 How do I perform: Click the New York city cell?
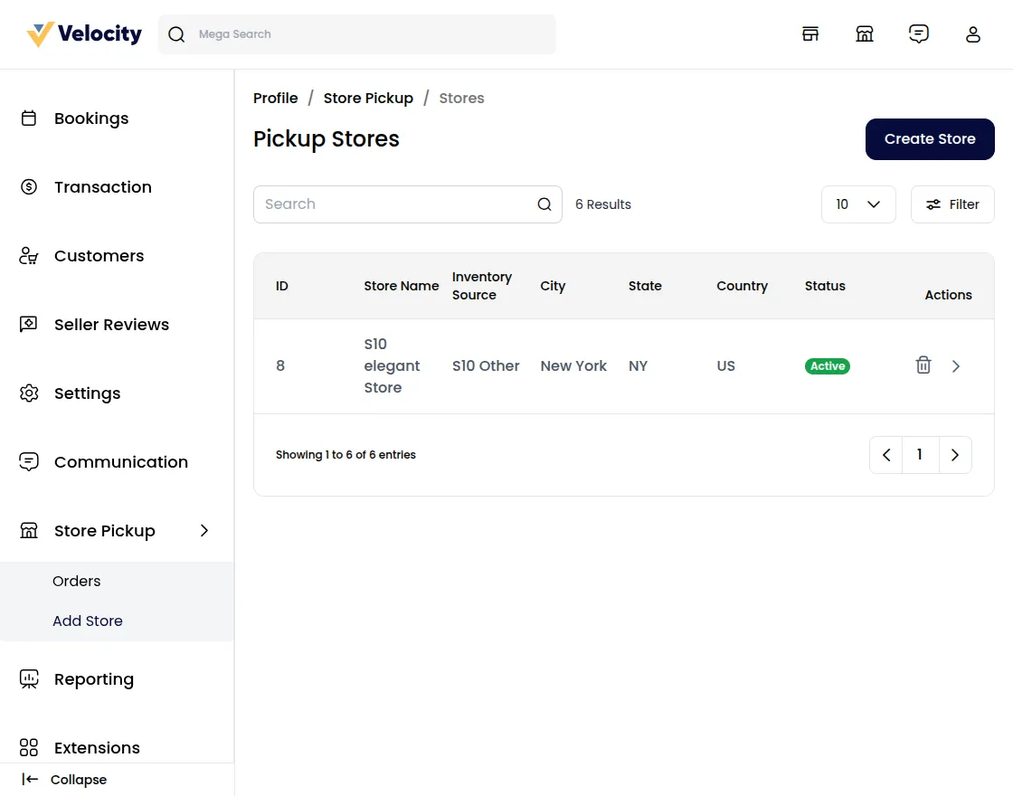click(573, 365)
